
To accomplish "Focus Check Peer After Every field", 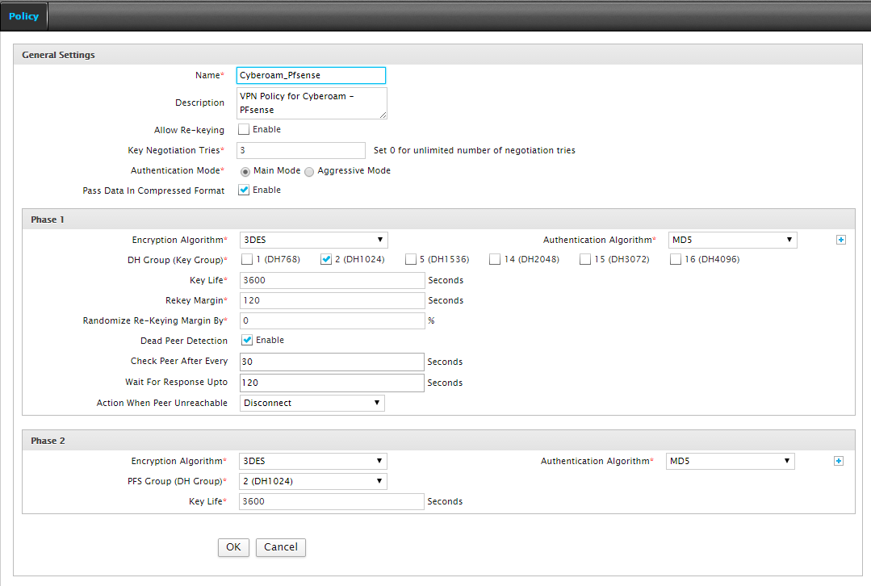I will click(333, 362).
